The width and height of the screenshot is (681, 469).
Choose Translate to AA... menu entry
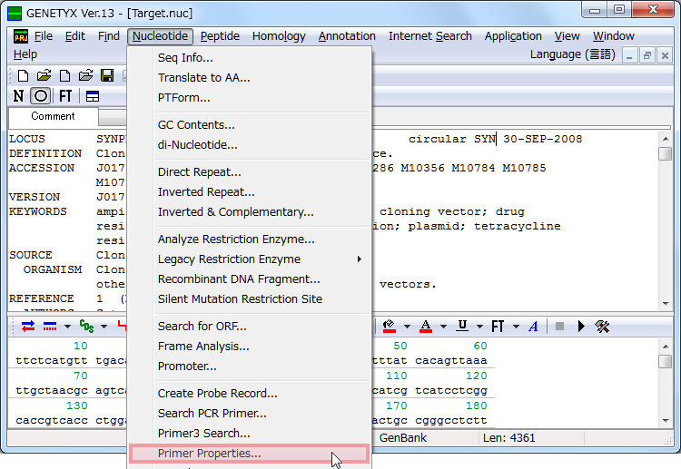point(250,78)
